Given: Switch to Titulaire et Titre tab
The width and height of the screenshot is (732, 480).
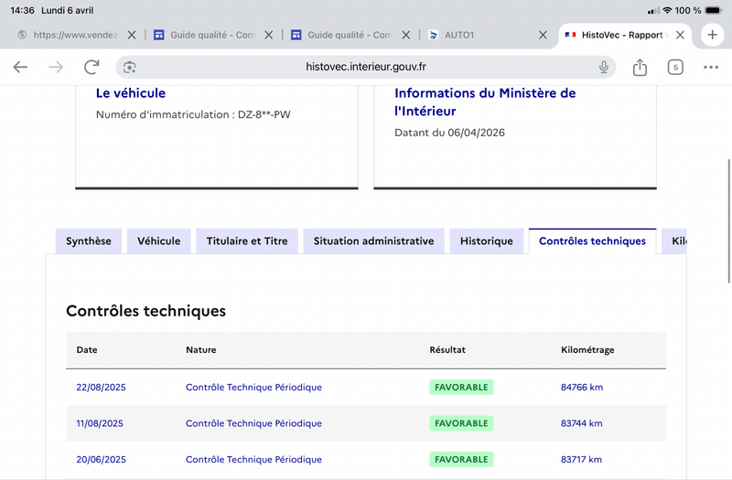Looking at the screenshot, I should (247, 241).
